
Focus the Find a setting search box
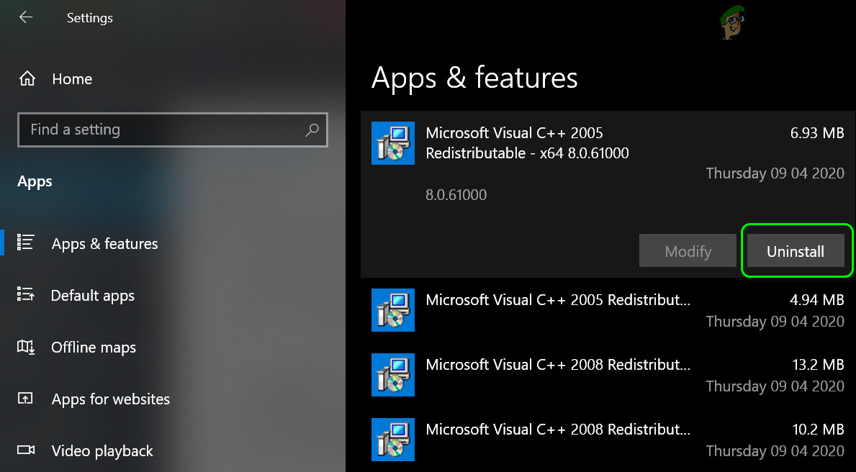pos(173,130)
